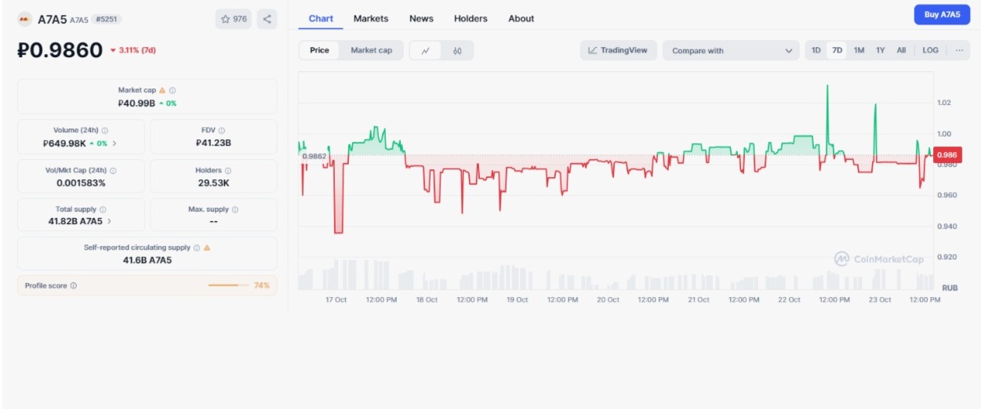Open the Compare with dropdown
Screen dimensions: 981x409
click(x=731, y=51)
